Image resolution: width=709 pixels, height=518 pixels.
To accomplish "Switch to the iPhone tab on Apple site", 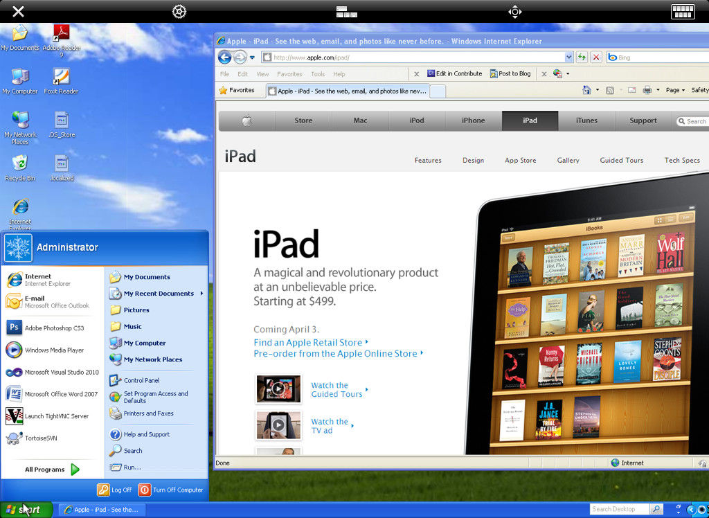I will (474, 120).
